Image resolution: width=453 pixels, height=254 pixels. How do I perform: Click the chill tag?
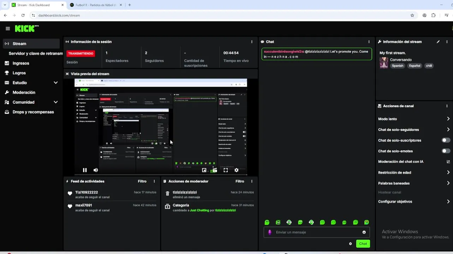point(429,66)
